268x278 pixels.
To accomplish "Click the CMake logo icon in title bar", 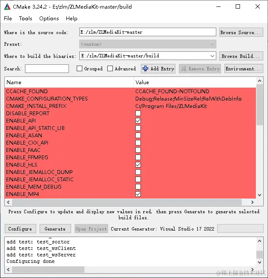I will 7,7.
